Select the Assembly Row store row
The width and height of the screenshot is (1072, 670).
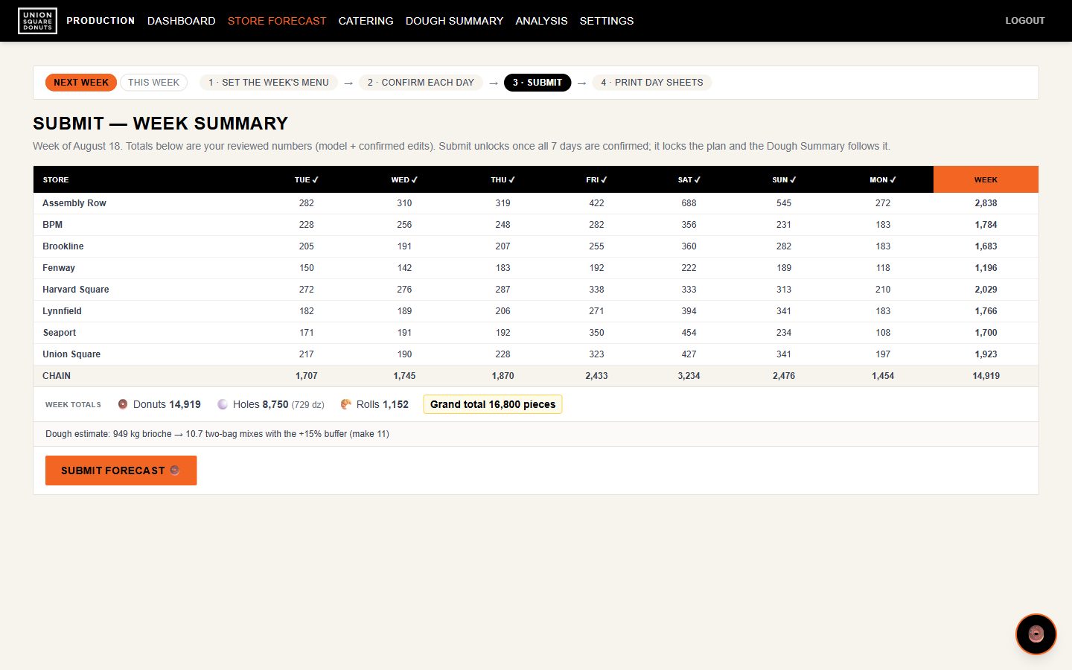point(536,203)
